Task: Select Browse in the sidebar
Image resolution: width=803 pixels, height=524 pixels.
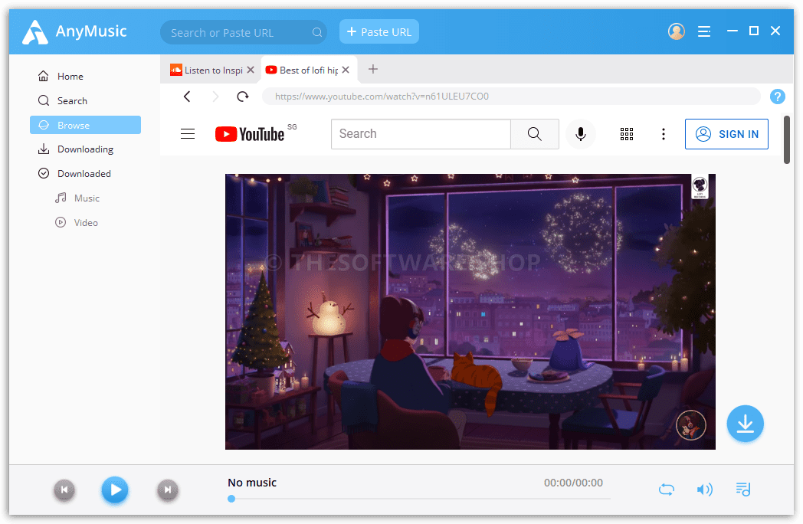Action: tap(85, 125)
